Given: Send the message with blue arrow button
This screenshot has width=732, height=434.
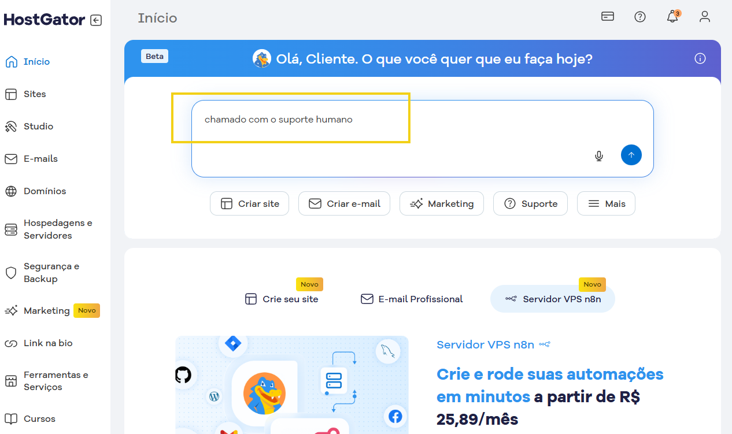Looking at the screenshot, I should click(x=631, y=155).
